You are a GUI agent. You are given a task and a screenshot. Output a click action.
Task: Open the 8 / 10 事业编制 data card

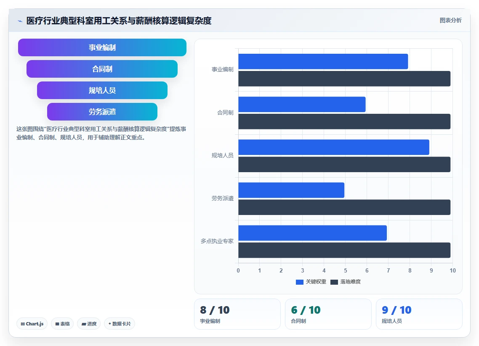(x=237, y=314)
